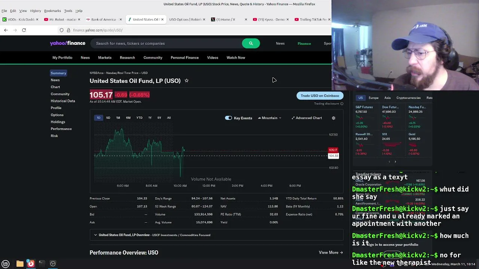Click the search news, tickers or companies field
Viewport: 479px width, 269px height.
click(x=167, y=43)
